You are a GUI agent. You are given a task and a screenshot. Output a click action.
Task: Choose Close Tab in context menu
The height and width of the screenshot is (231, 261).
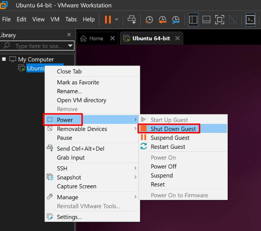(x=92, y=71)
